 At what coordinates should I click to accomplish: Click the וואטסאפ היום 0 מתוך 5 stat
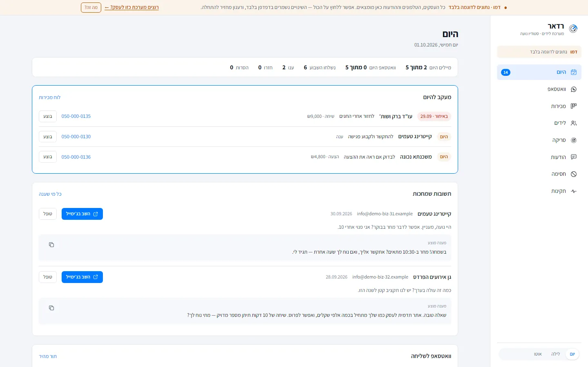(371, 67)
